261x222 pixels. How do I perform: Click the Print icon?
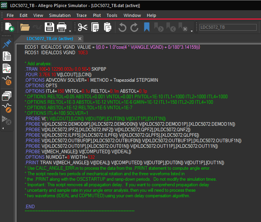[x=62, y=27]
